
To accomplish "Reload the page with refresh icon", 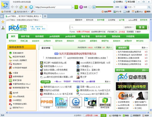I will pyautogui.click(x=21, y=7).
